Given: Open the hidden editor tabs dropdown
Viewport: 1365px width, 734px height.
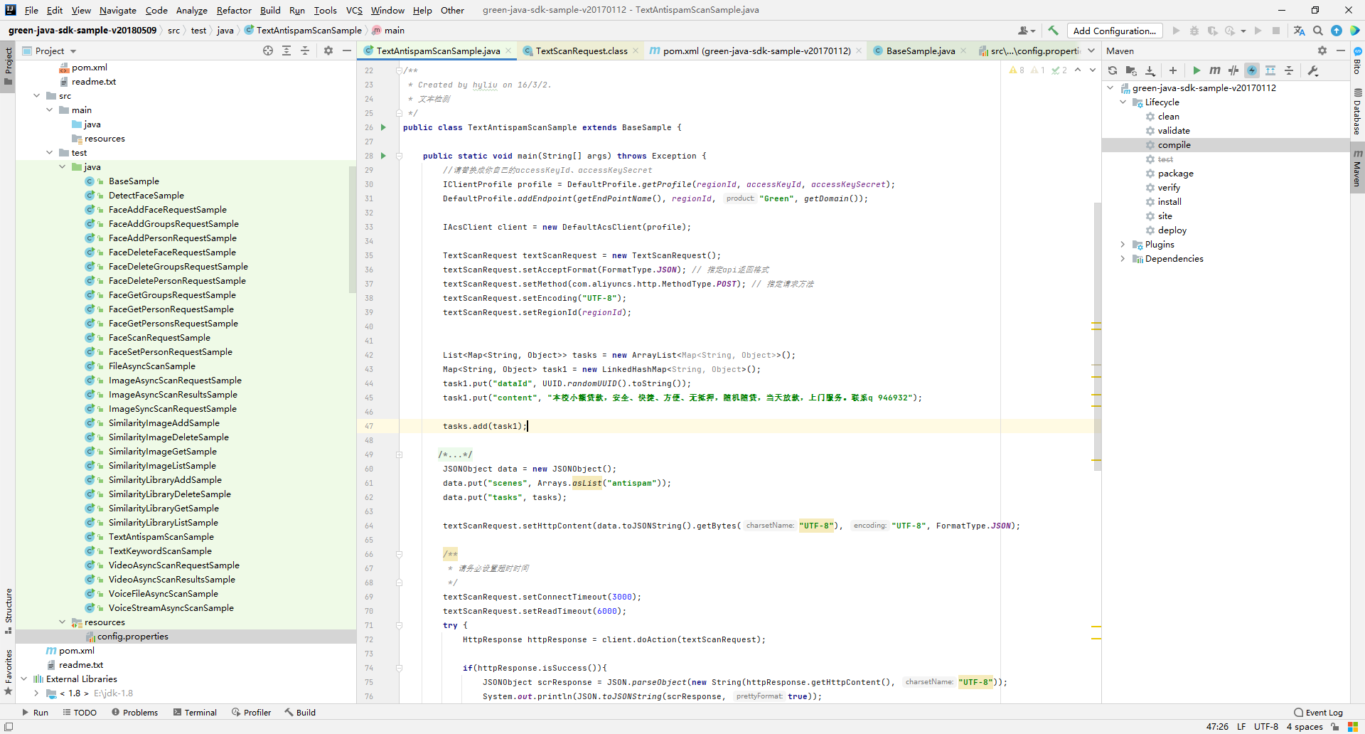Looking at the screenshot, I should [1091, 50].
